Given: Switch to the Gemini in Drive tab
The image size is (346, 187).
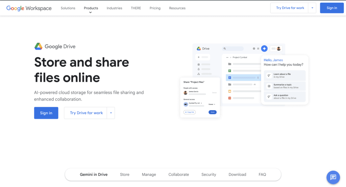Looking at the screenshot, I should tap(94, 174).
